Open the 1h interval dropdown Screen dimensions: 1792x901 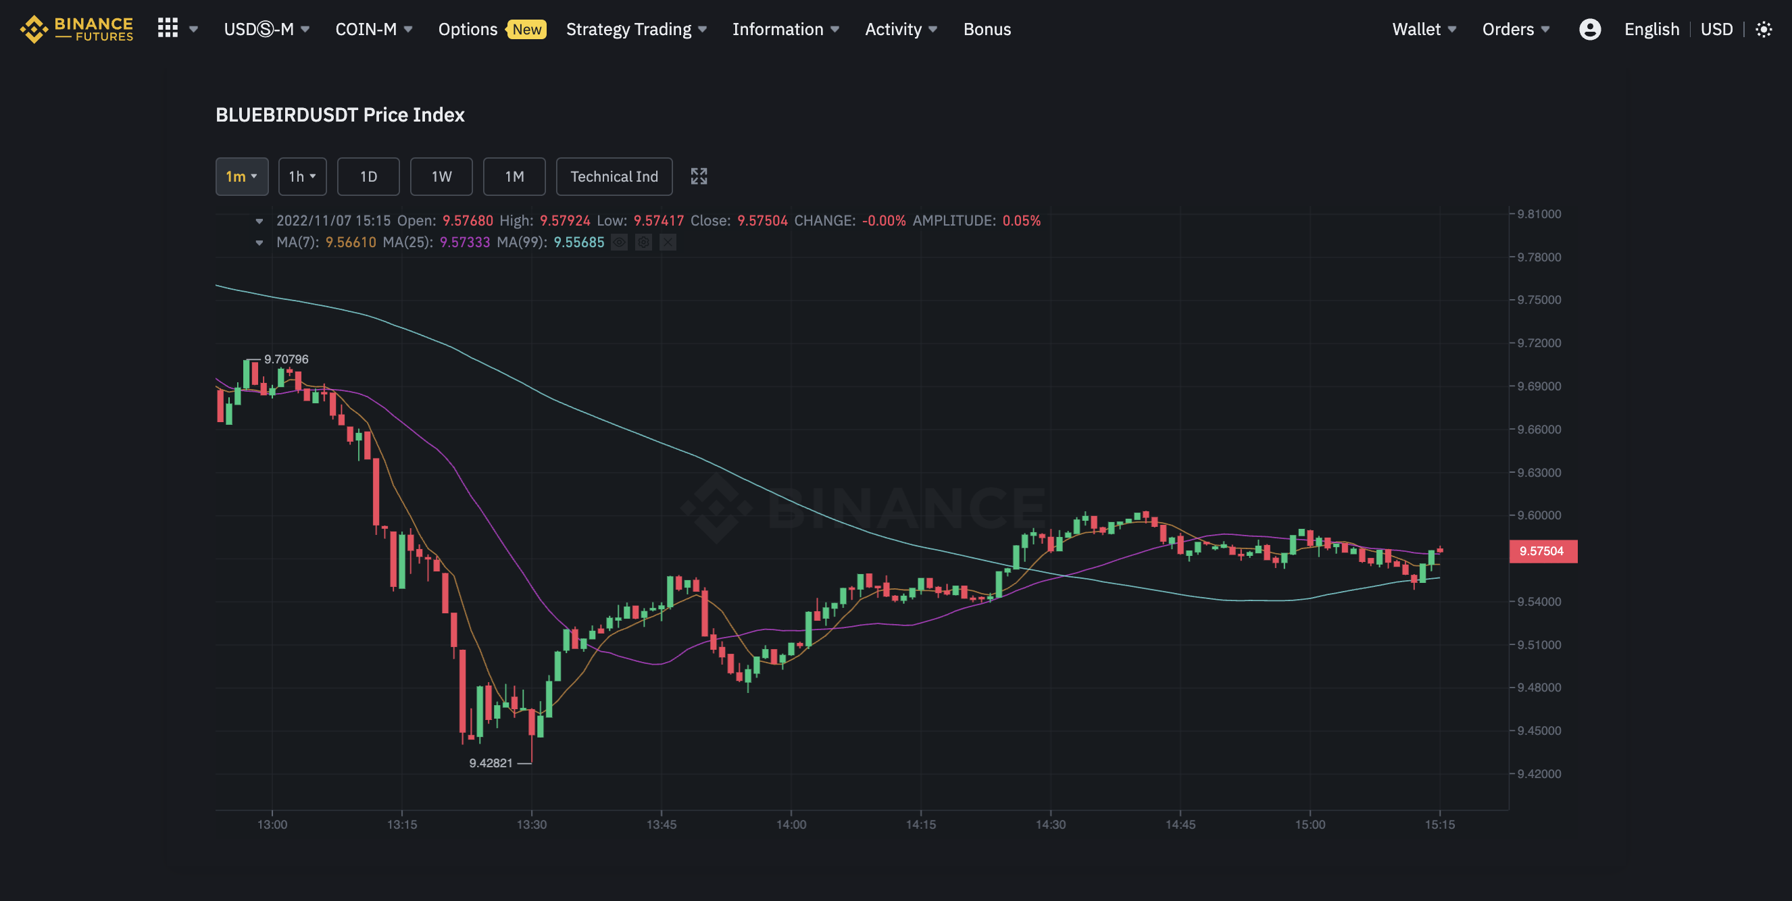[x=302, y=176]
